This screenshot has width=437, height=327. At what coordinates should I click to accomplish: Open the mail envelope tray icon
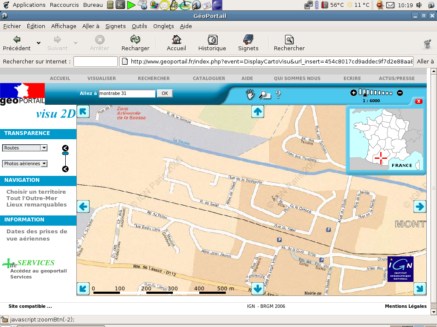point(390,5)
